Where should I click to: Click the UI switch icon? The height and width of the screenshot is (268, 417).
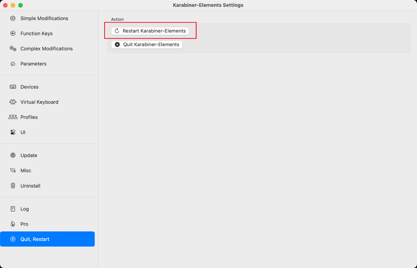point(13,132)
